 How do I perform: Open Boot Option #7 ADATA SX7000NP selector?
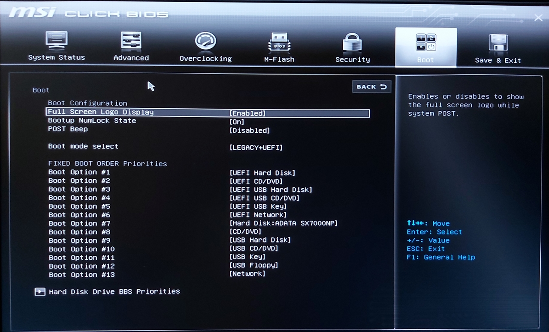coord(284,223)
